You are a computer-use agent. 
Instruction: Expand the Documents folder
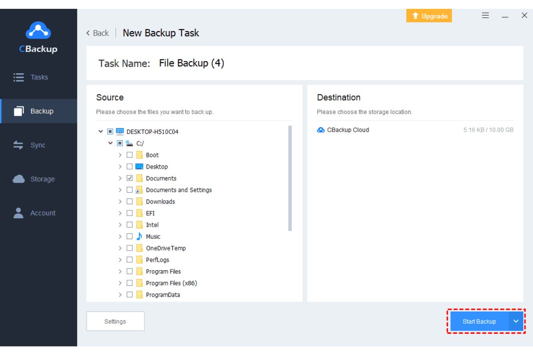click(120, 178)
